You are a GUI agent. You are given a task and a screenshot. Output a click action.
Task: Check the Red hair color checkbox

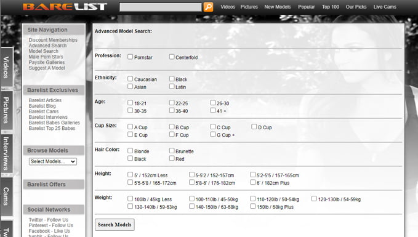point(172,158)
